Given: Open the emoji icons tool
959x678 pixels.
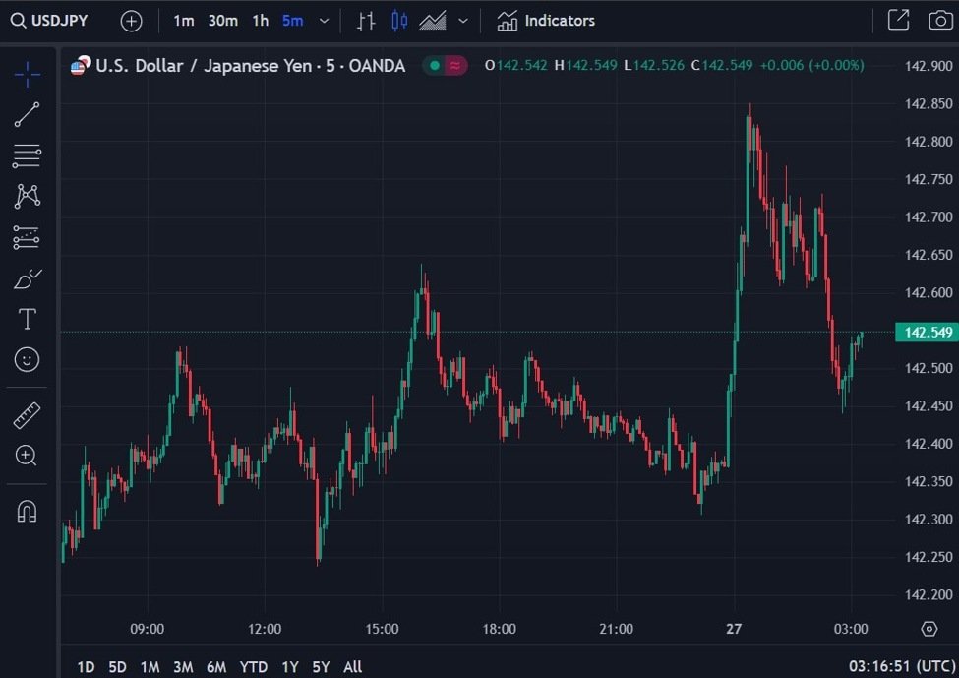Looking at the screenshot, I should [x=27, y=359].
